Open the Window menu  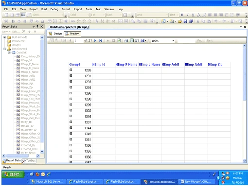(x=109, y=9)
